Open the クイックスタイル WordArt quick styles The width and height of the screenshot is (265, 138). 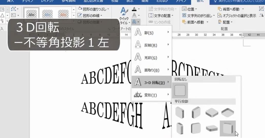pos(124,16)
